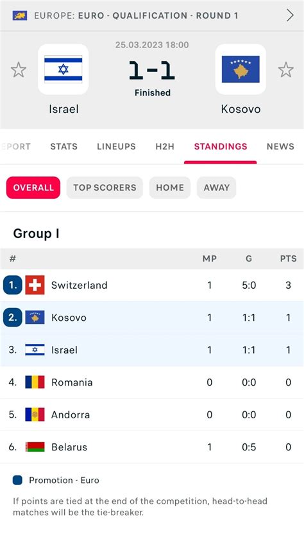
Task: Favorite Israel with the star icon
Action: pos(19,70)
